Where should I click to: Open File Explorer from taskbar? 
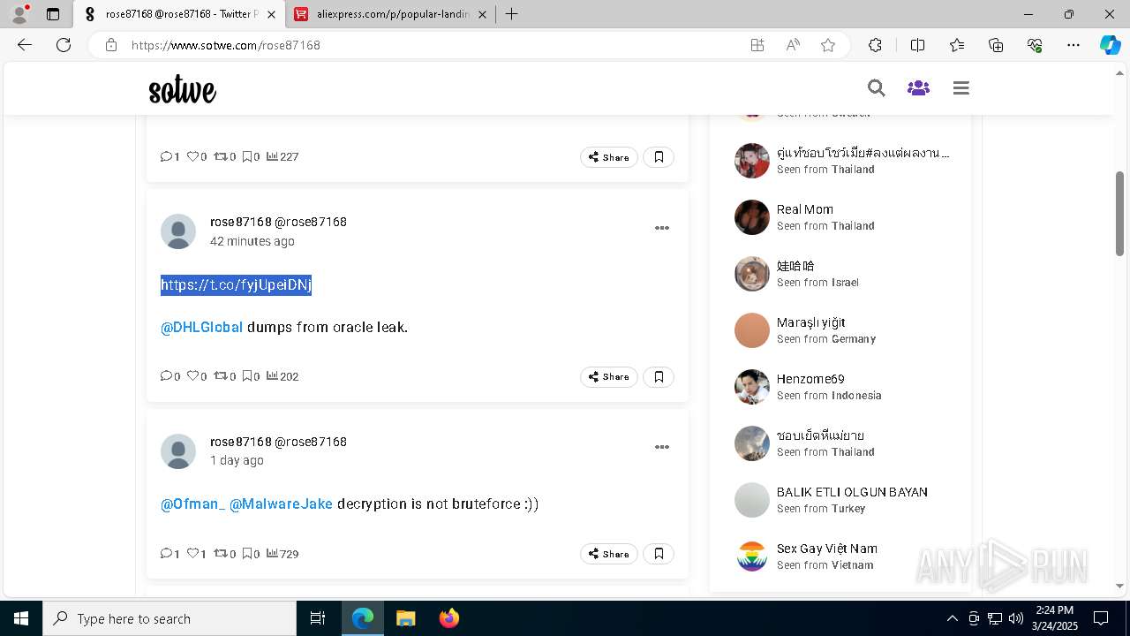coord(405,618)
